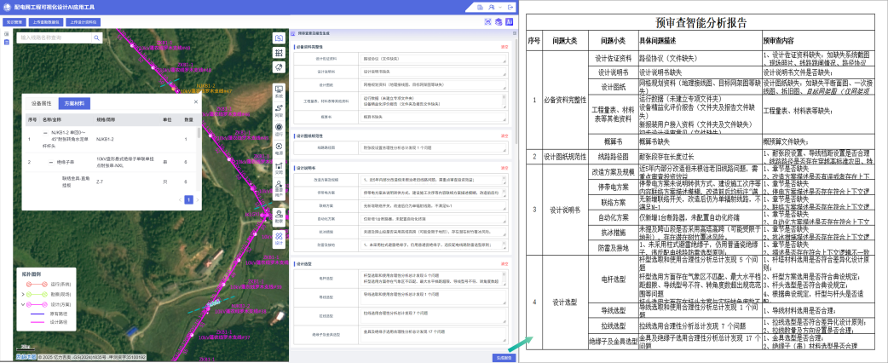Expand the 勘察(现场) legend group arrow
Viewport: 888px width, 363px height.
23,295
